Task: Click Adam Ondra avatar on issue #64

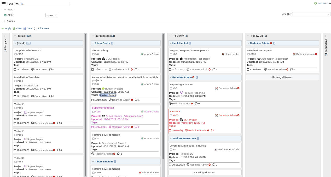Action: click(142, 84)
